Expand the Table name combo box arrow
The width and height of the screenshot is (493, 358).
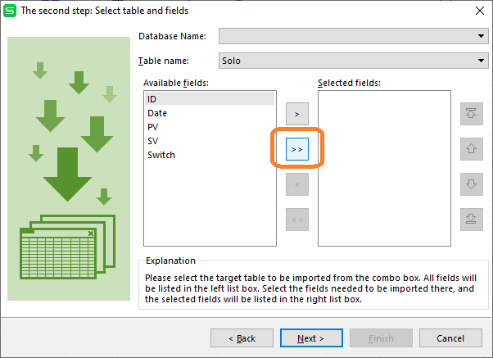481,61
